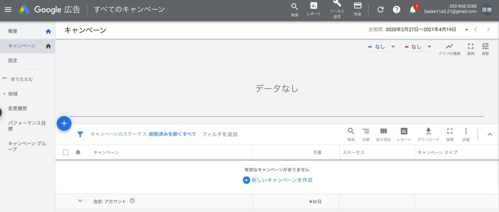Open 概要 in sidebar

click(13, 31)
